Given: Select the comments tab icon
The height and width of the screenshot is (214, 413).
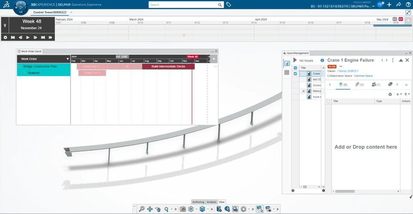Looking at the screenshot, I should [x=390, y=84].
